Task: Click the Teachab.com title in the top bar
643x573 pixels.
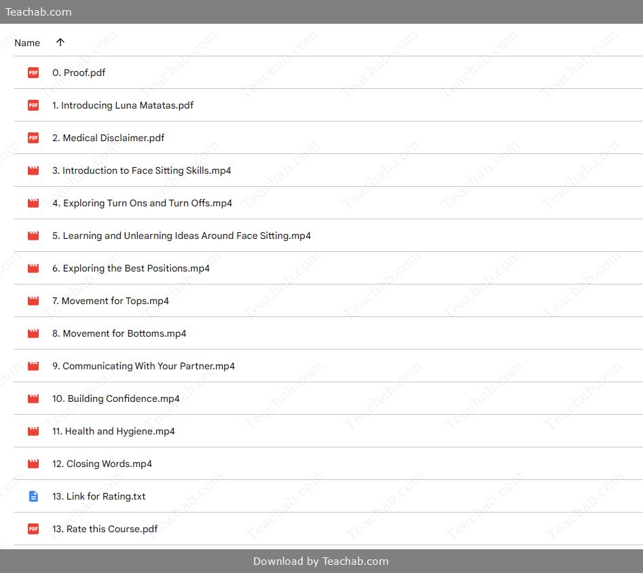Action: click(39, 12)
